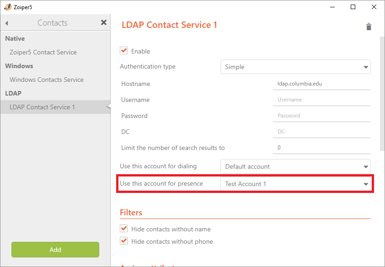Click the Hostname input field
The width and height of the screenshot is (385, 267).
click(x=323, y=84)
